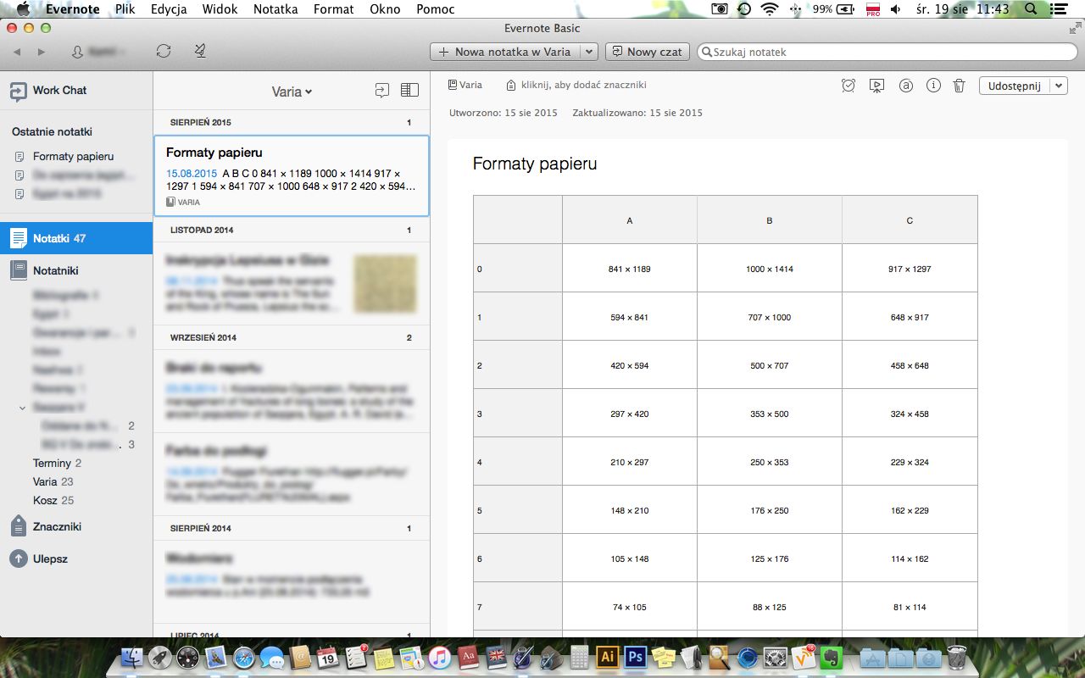Image resolution: width=1085 pixels, height=678 pixels.
Task: Select the Formaty papieru note card
Action: [x=292, y=176]
